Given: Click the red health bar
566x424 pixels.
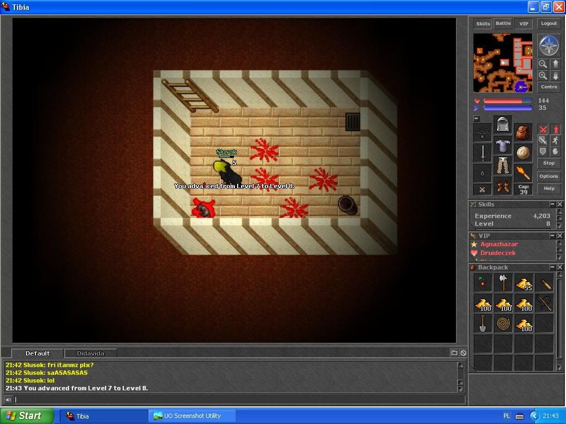Looking at the screenshot, I should tap(507, 101).
